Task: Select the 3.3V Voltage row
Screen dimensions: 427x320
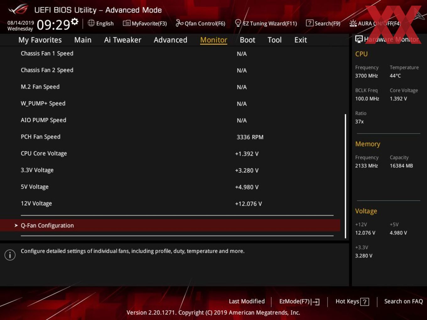Action: click(170, 170)
